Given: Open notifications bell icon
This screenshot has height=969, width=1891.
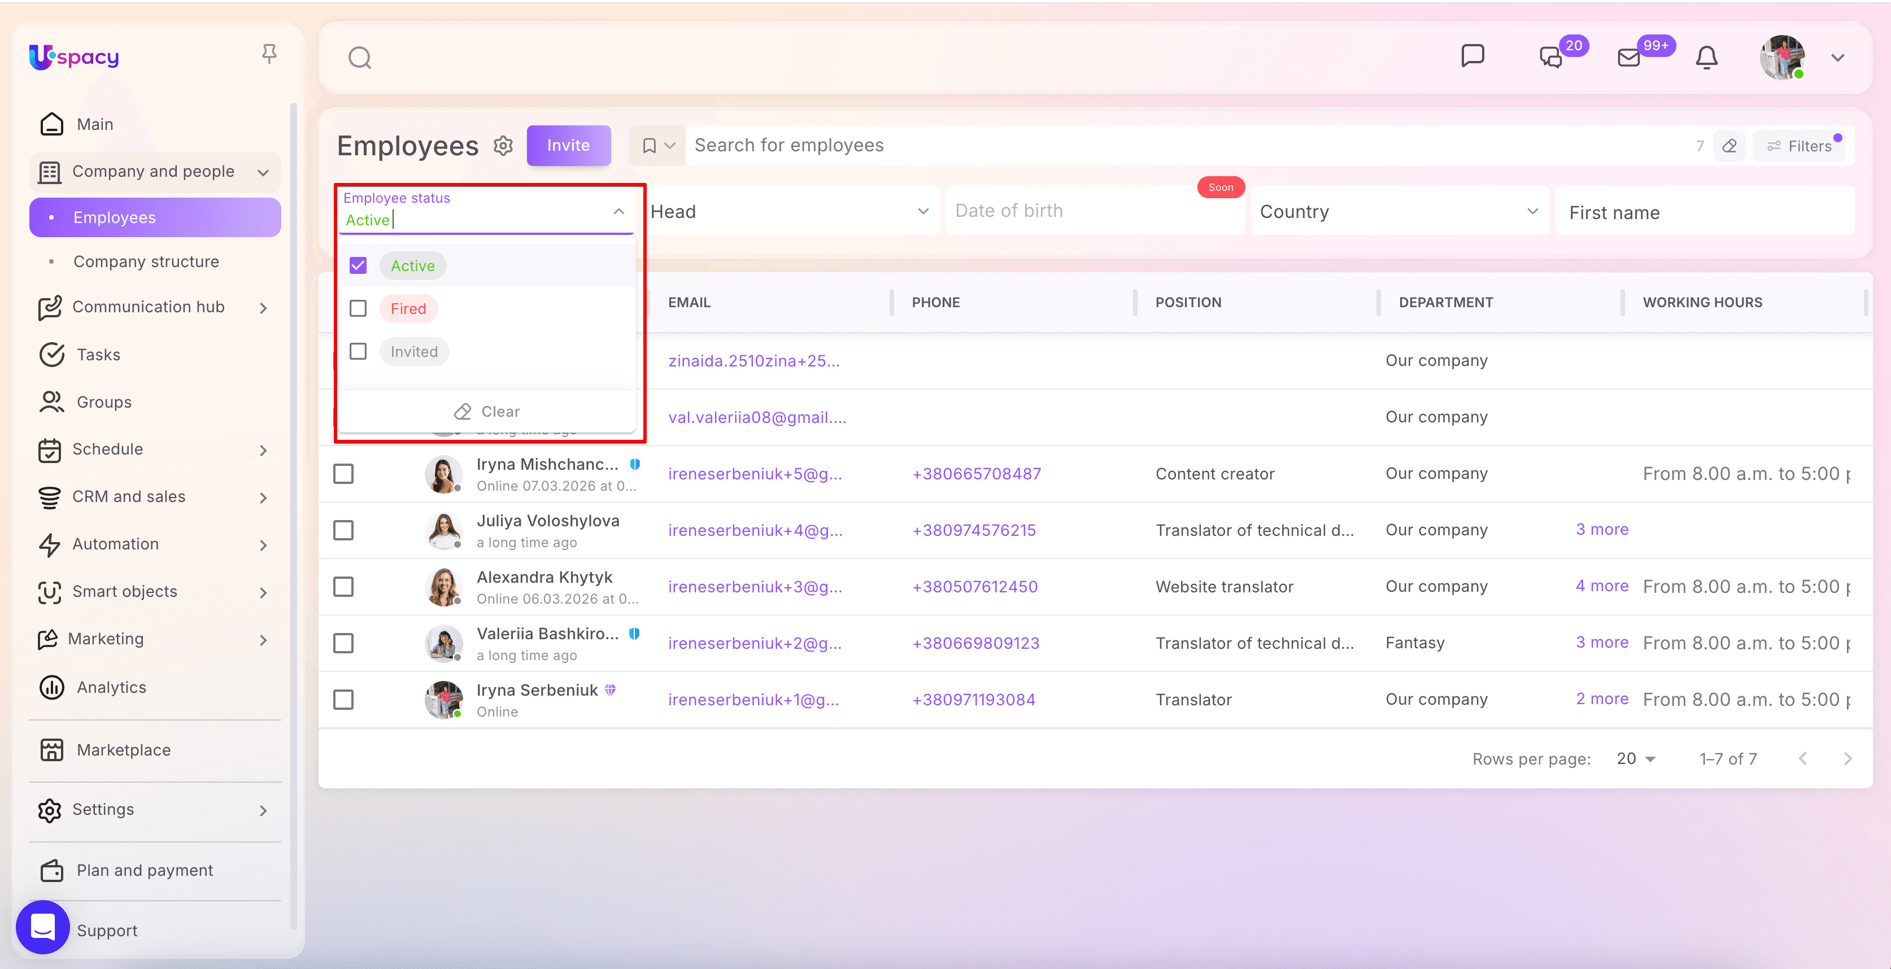Looking at the screenshot, I should point(1707,57).
